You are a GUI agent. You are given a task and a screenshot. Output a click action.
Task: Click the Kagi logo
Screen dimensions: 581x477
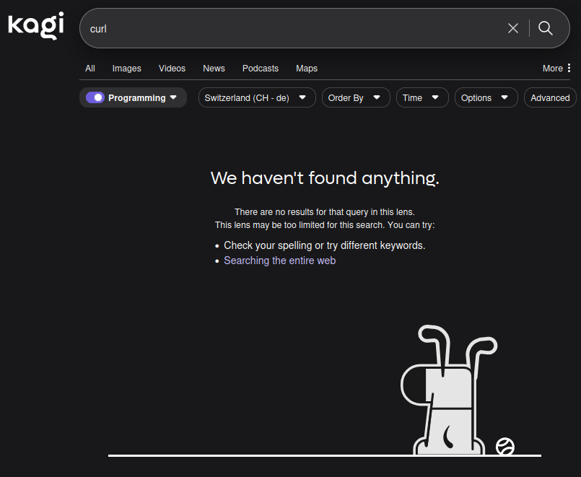point(36,26)
